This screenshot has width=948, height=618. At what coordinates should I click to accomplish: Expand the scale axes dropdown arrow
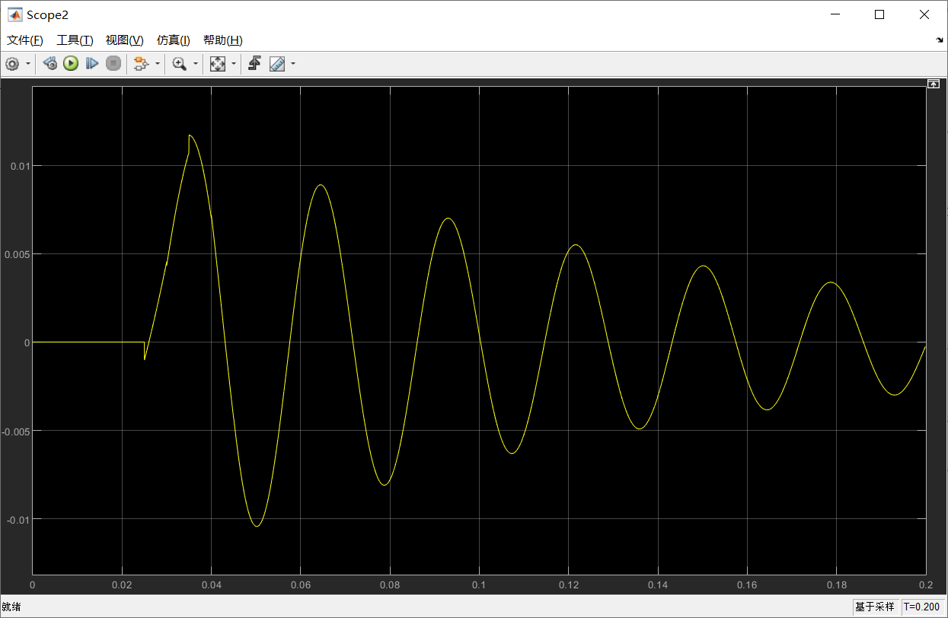pos(234,64)
